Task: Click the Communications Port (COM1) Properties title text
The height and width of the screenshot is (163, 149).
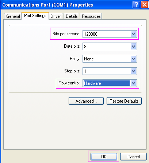Action: pyautogui.click(x=47, y=5)
